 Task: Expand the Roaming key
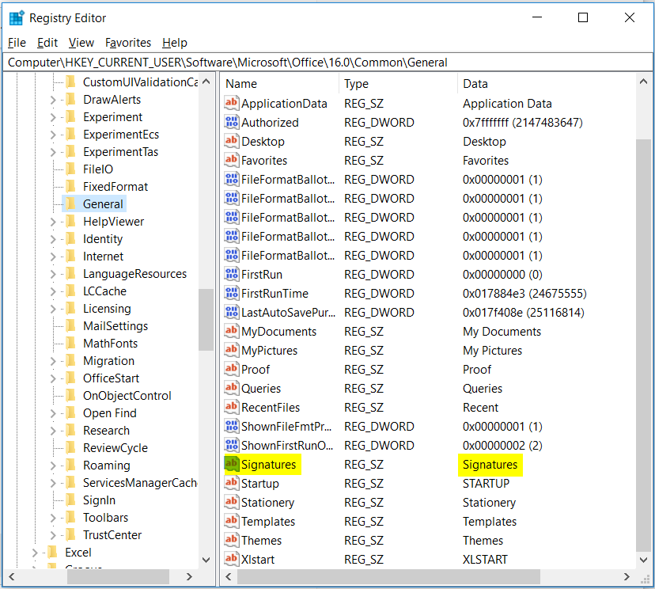[53, 465]
